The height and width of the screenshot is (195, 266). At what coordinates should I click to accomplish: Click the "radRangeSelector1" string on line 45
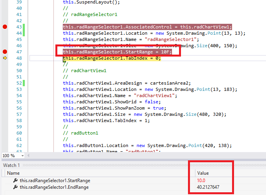point(170,39)
